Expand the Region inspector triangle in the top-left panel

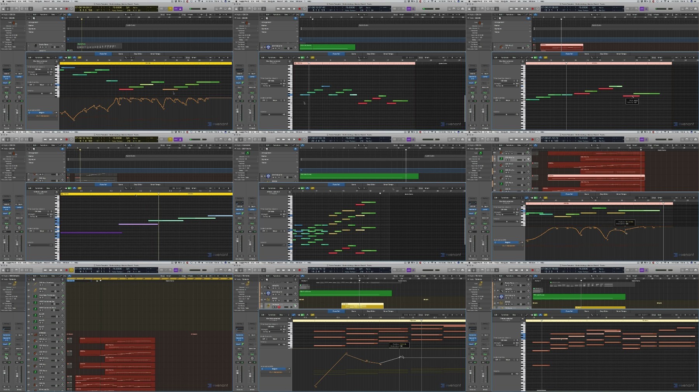point(2,15)
